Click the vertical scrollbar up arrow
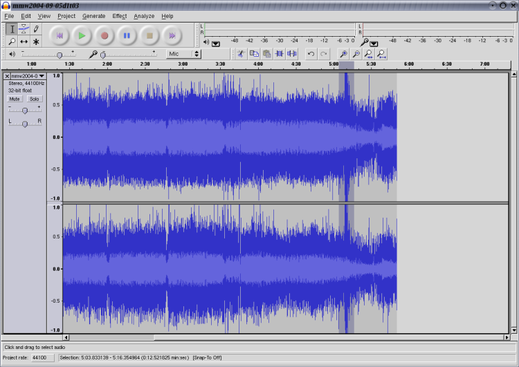The image size is (519, 367). pos(513,74)
